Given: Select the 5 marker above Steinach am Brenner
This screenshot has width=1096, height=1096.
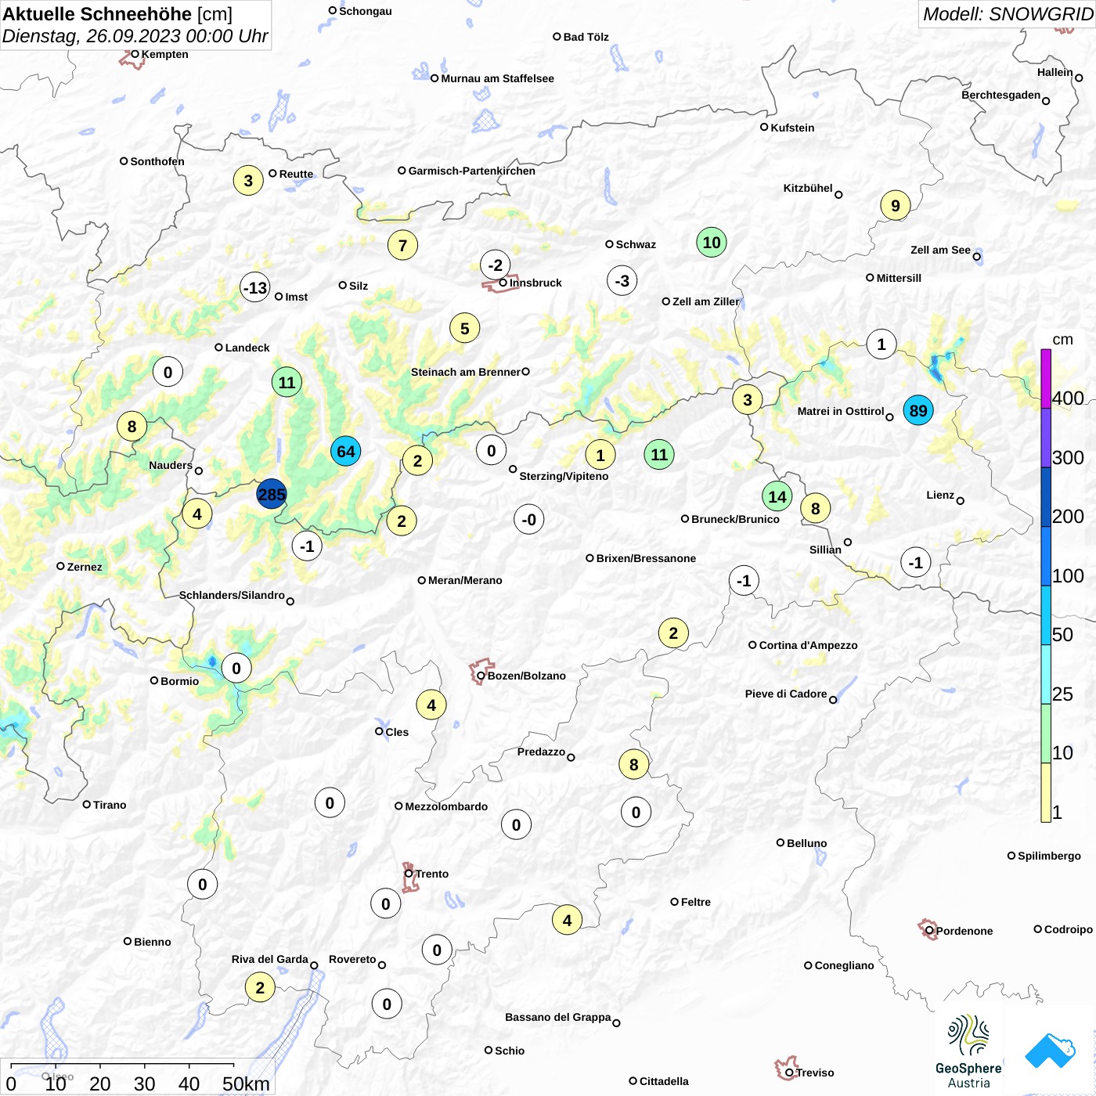Looking at the screenshot, I should 464,328.
